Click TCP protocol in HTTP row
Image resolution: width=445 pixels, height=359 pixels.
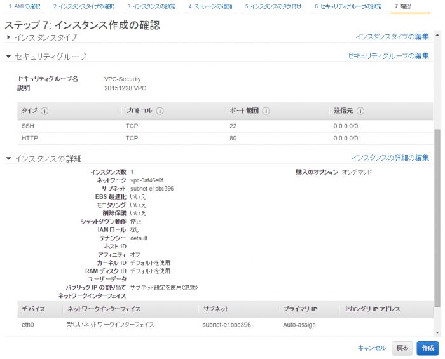[132, 139]
